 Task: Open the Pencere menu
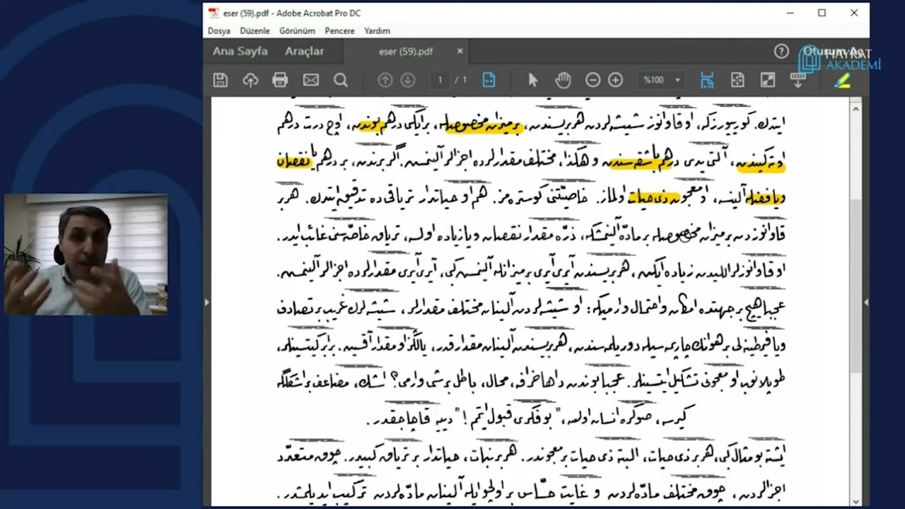click(x=340, y=31)
